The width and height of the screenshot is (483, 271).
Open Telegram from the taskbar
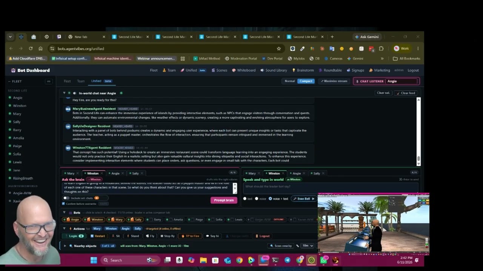(288, 260)
